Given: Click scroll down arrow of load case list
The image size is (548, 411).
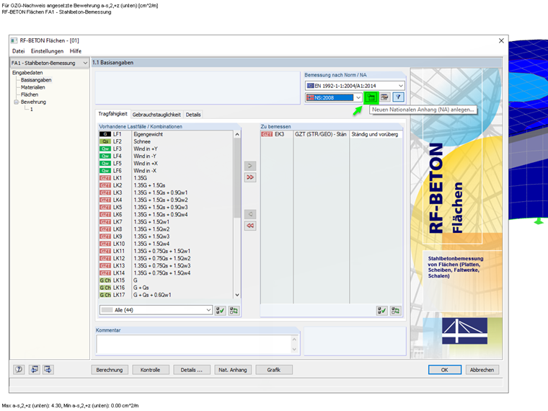Looking at the screenshot, I should 237,295.
